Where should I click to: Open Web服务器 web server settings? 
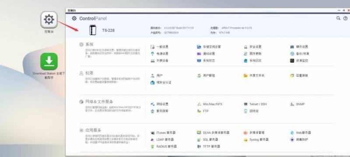pyautogui.click(x=301, y=133)
